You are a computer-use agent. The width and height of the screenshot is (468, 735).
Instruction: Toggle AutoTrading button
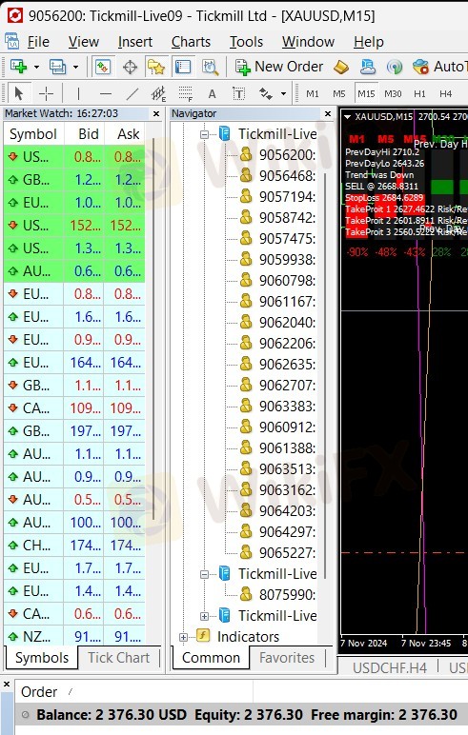439,67
